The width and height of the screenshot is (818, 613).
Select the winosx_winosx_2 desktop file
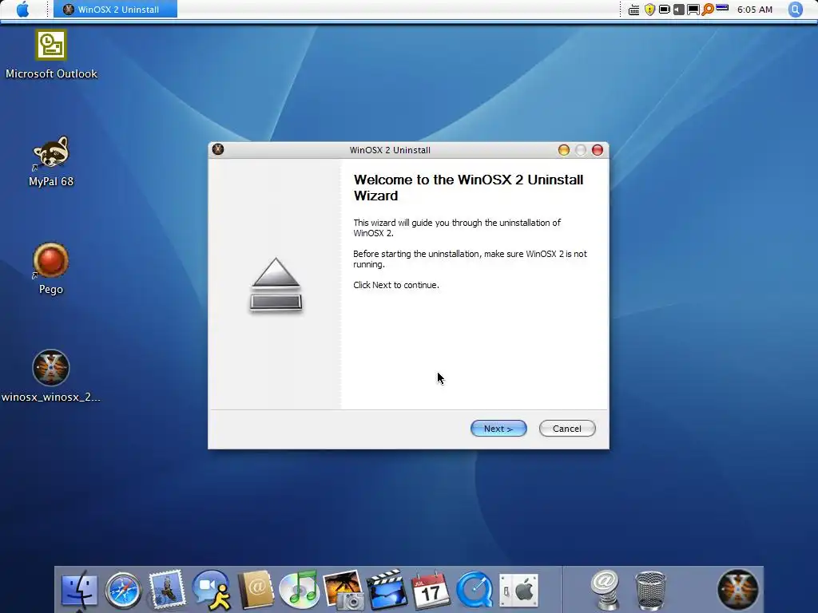(x=51, y=376)
